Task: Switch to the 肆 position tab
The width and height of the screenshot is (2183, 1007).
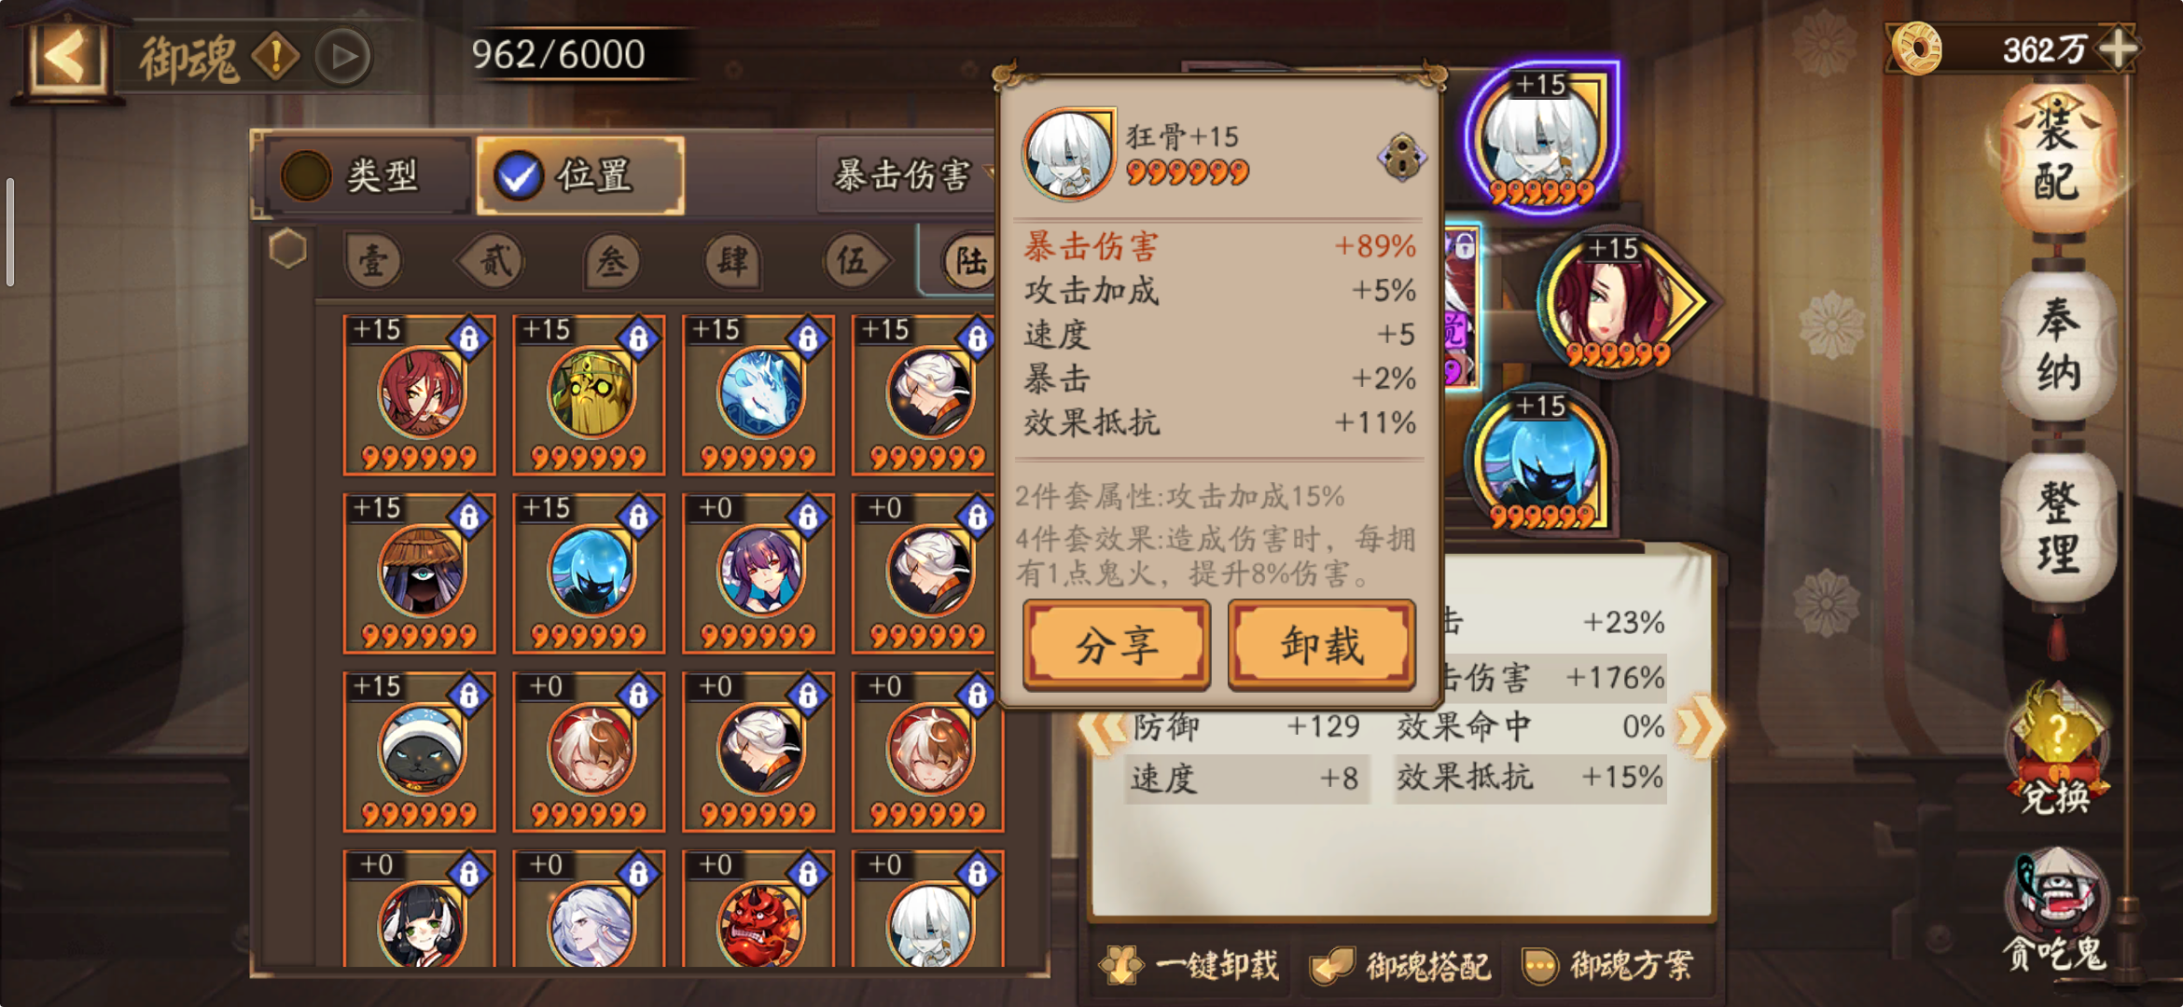Action: click(732, 261)
